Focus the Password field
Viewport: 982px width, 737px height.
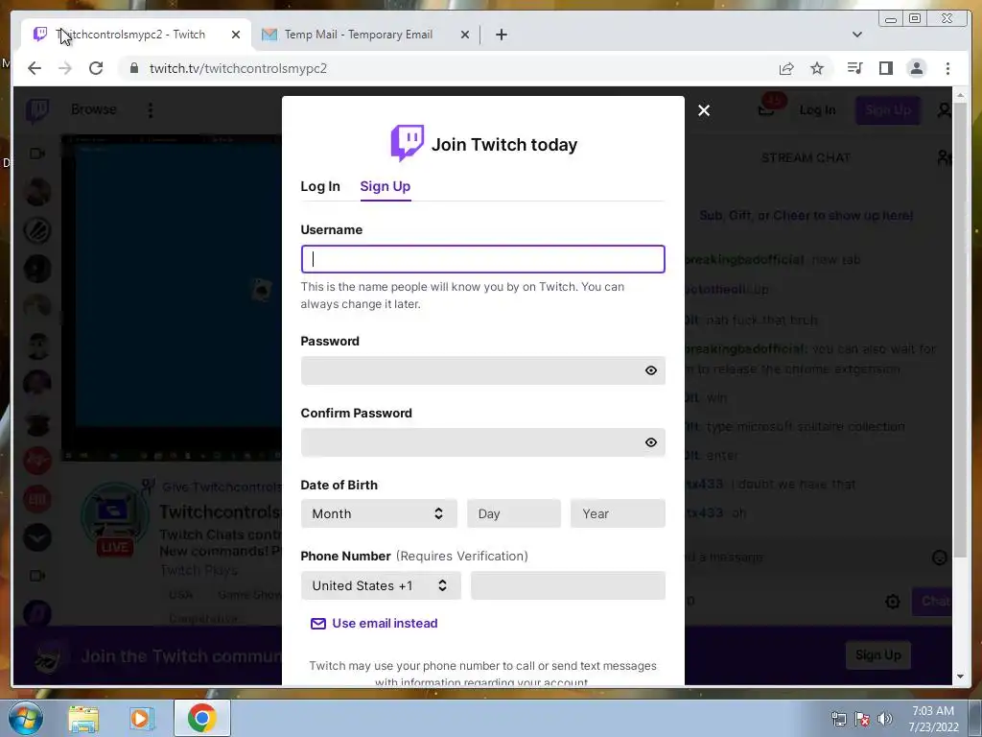pyautogui.click(x=483, y=370)
